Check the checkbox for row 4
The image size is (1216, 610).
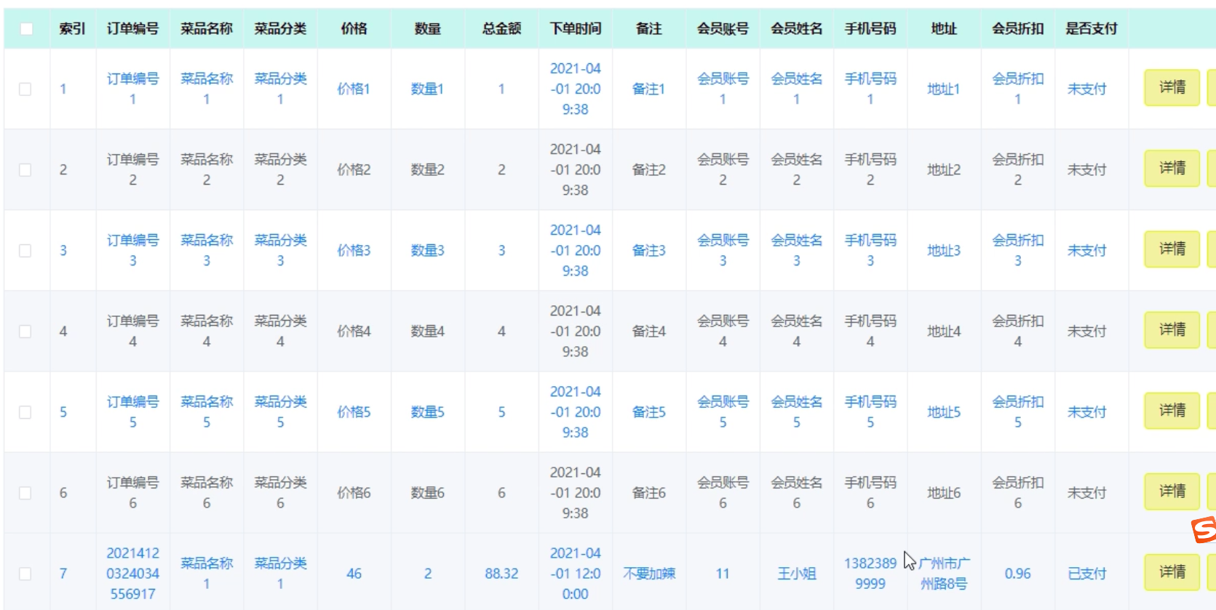tap(25, 331)
